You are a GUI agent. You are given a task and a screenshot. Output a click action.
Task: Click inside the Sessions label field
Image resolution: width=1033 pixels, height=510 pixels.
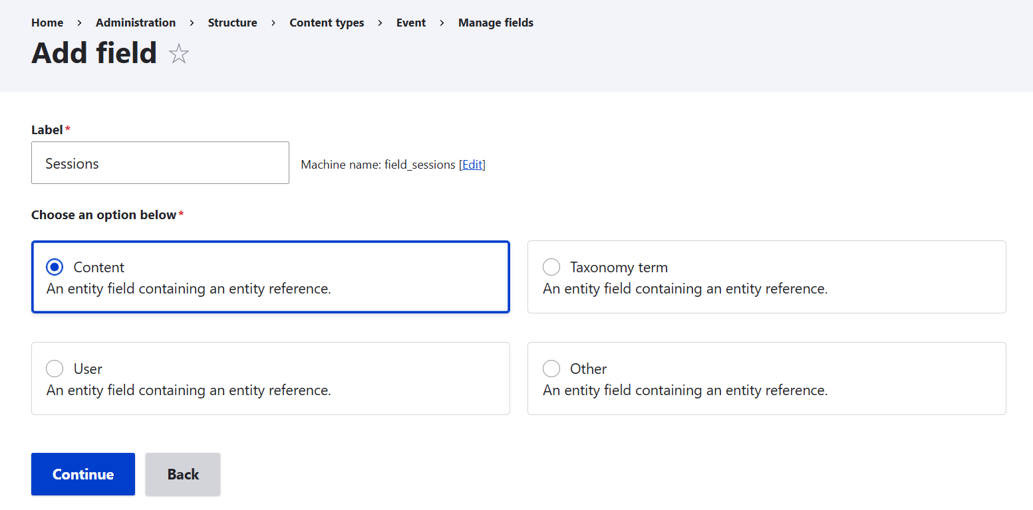(160, 163)
